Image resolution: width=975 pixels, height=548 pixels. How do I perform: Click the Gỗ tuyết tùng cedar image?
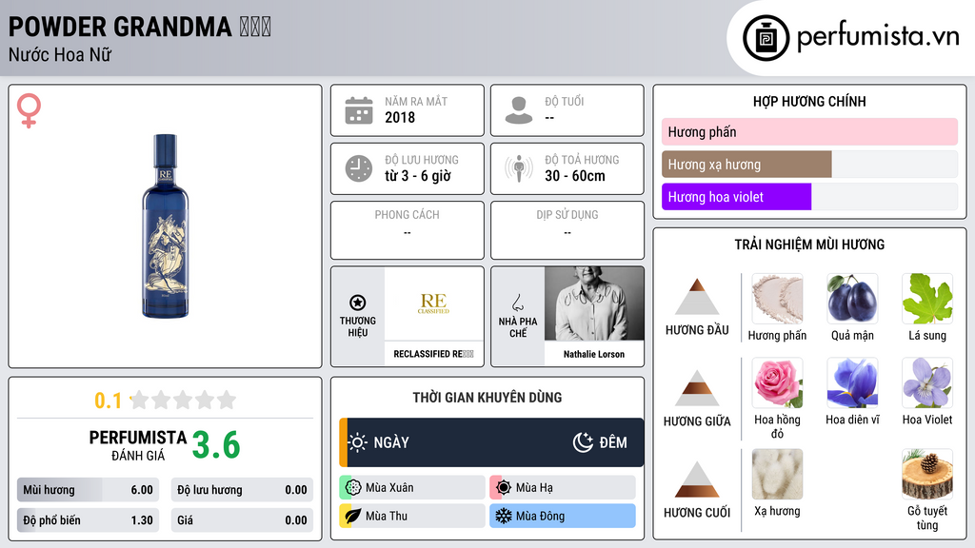tap(927, 474)
